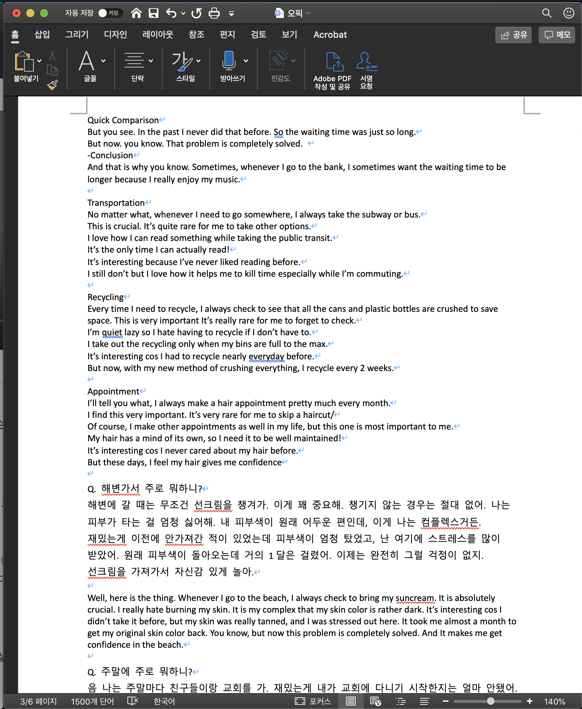582x709 pixels.
Task: Click language indicator 한국어
Action: pos(164,701)
